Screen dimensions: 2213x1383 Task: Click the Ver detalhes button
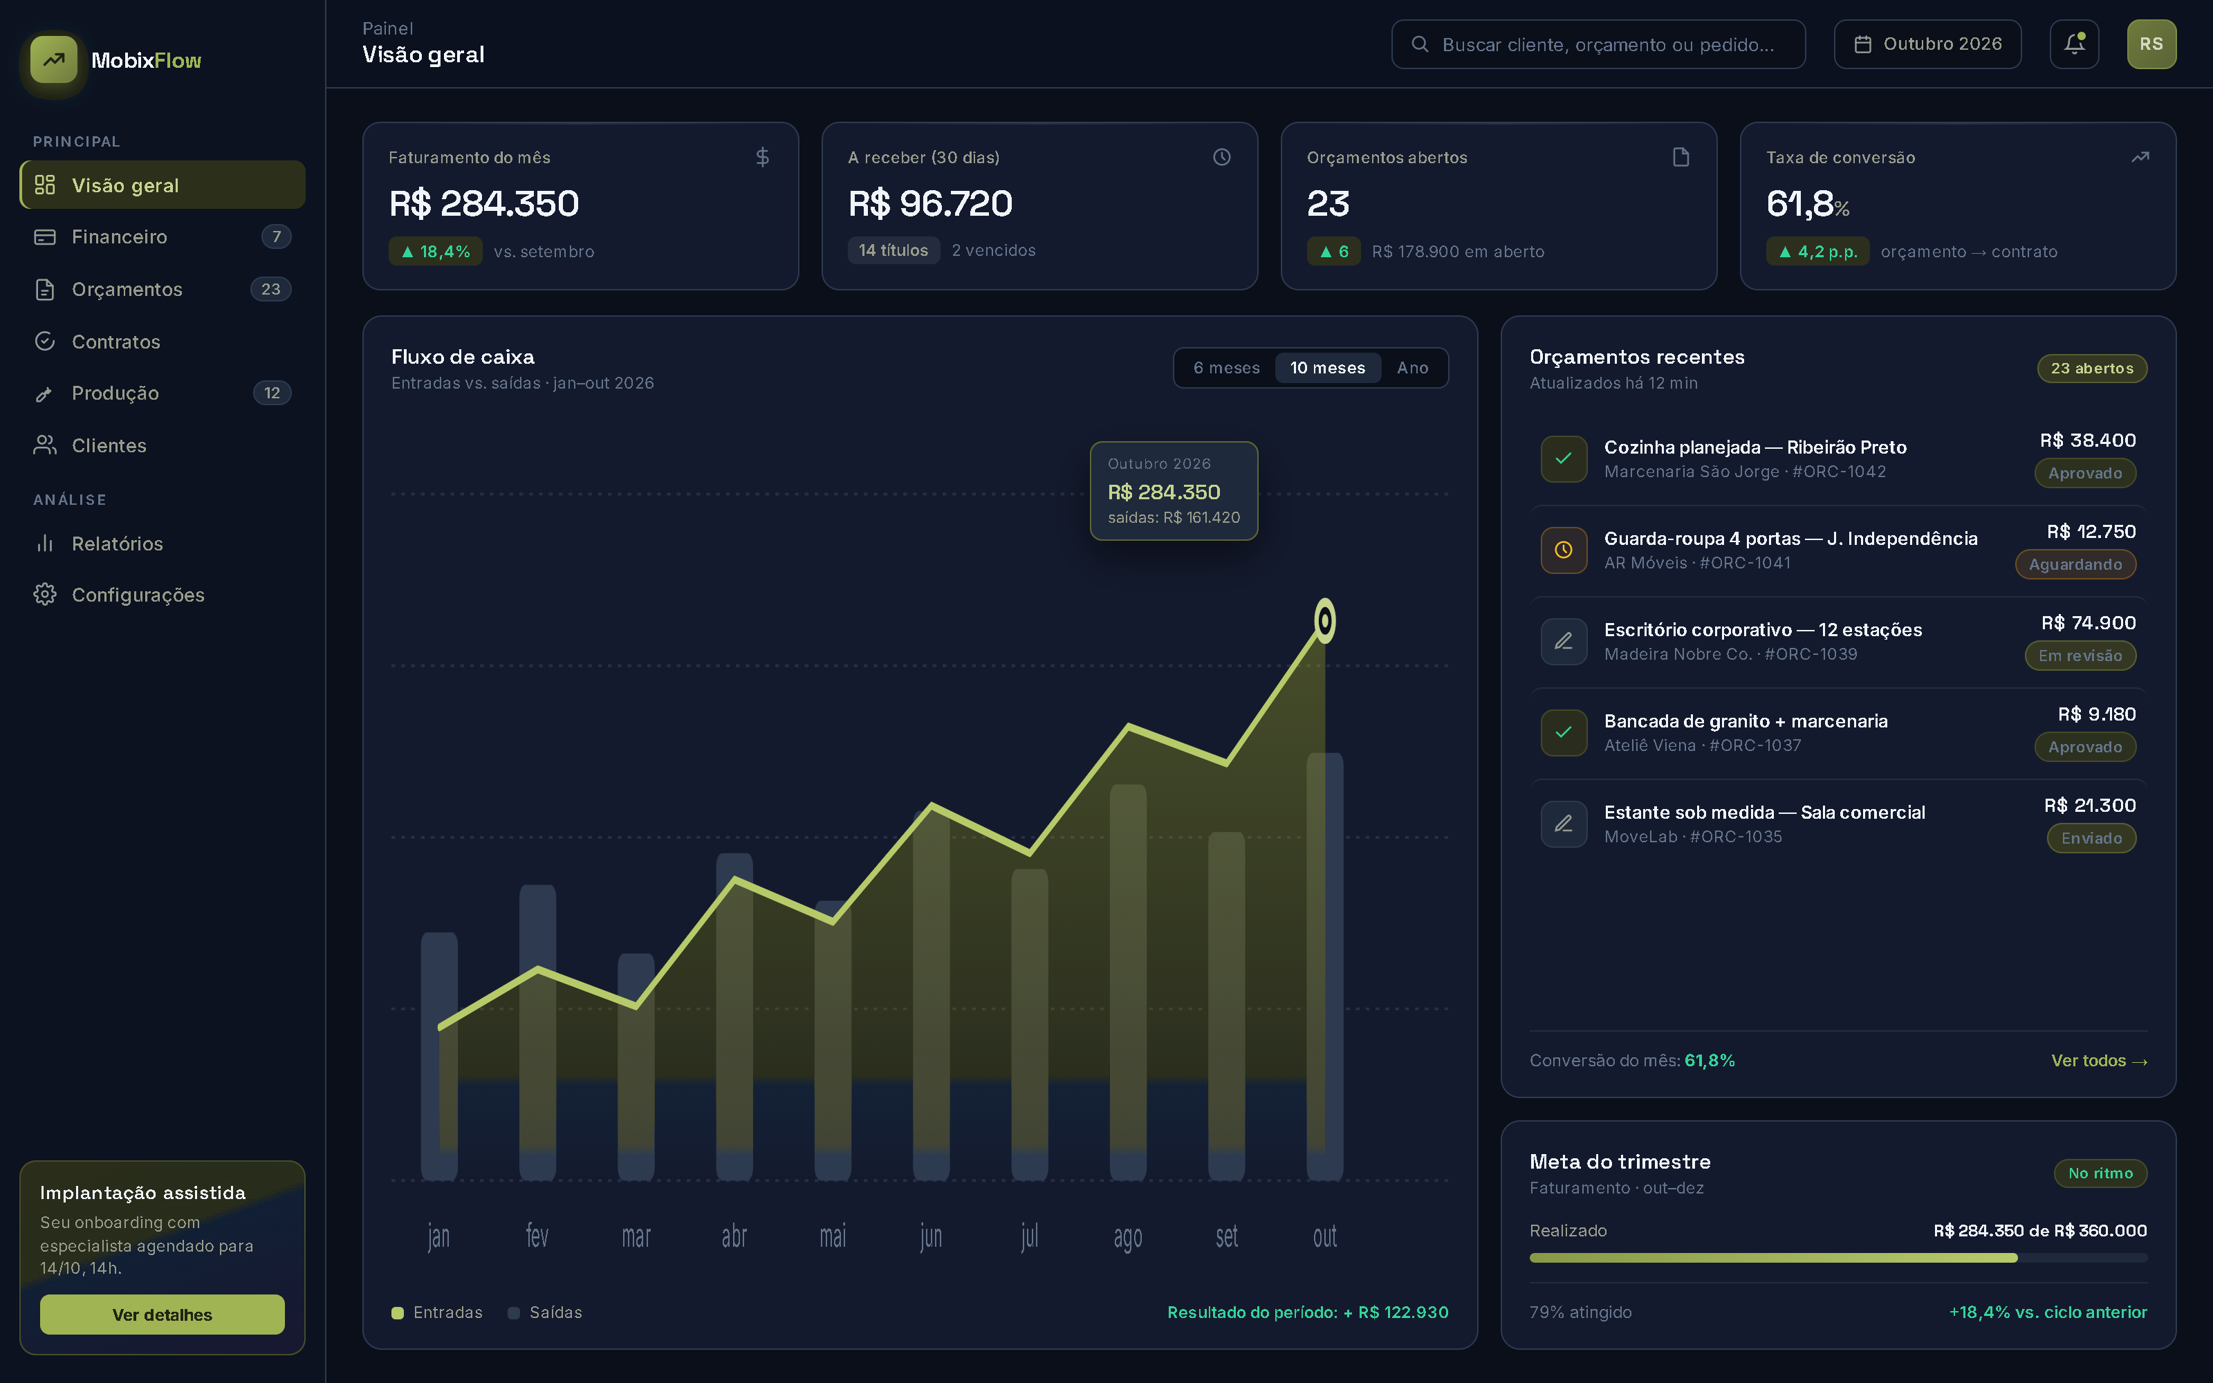[x=162, y=1315]
